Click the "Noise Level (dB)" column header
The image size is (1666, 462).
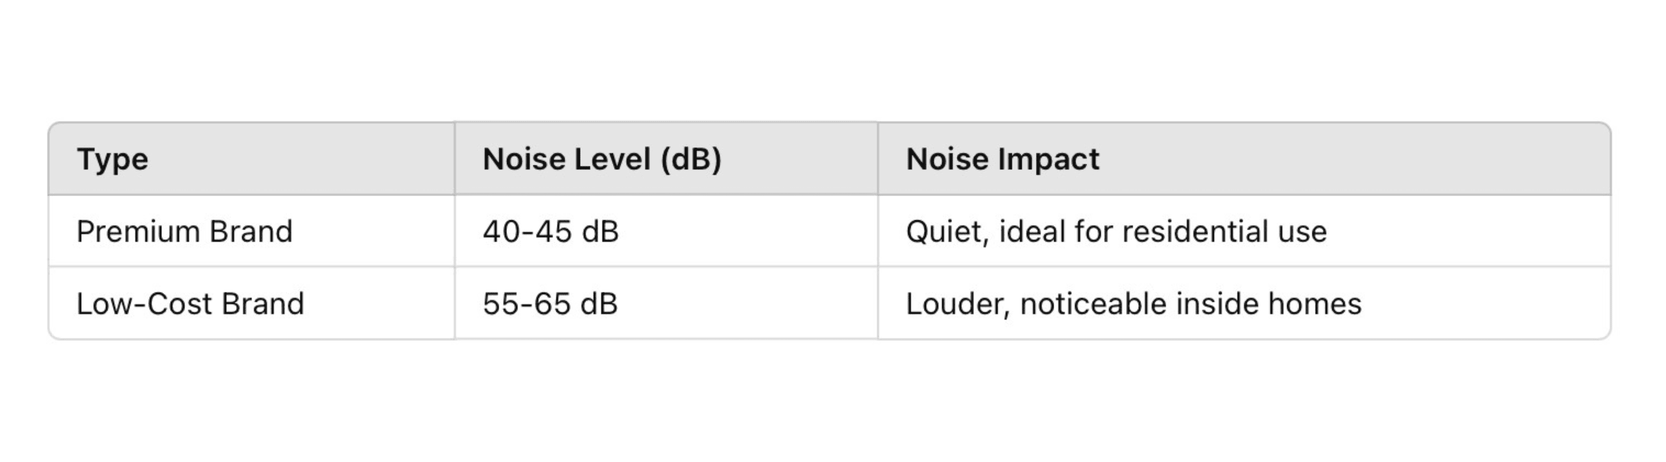602,159
